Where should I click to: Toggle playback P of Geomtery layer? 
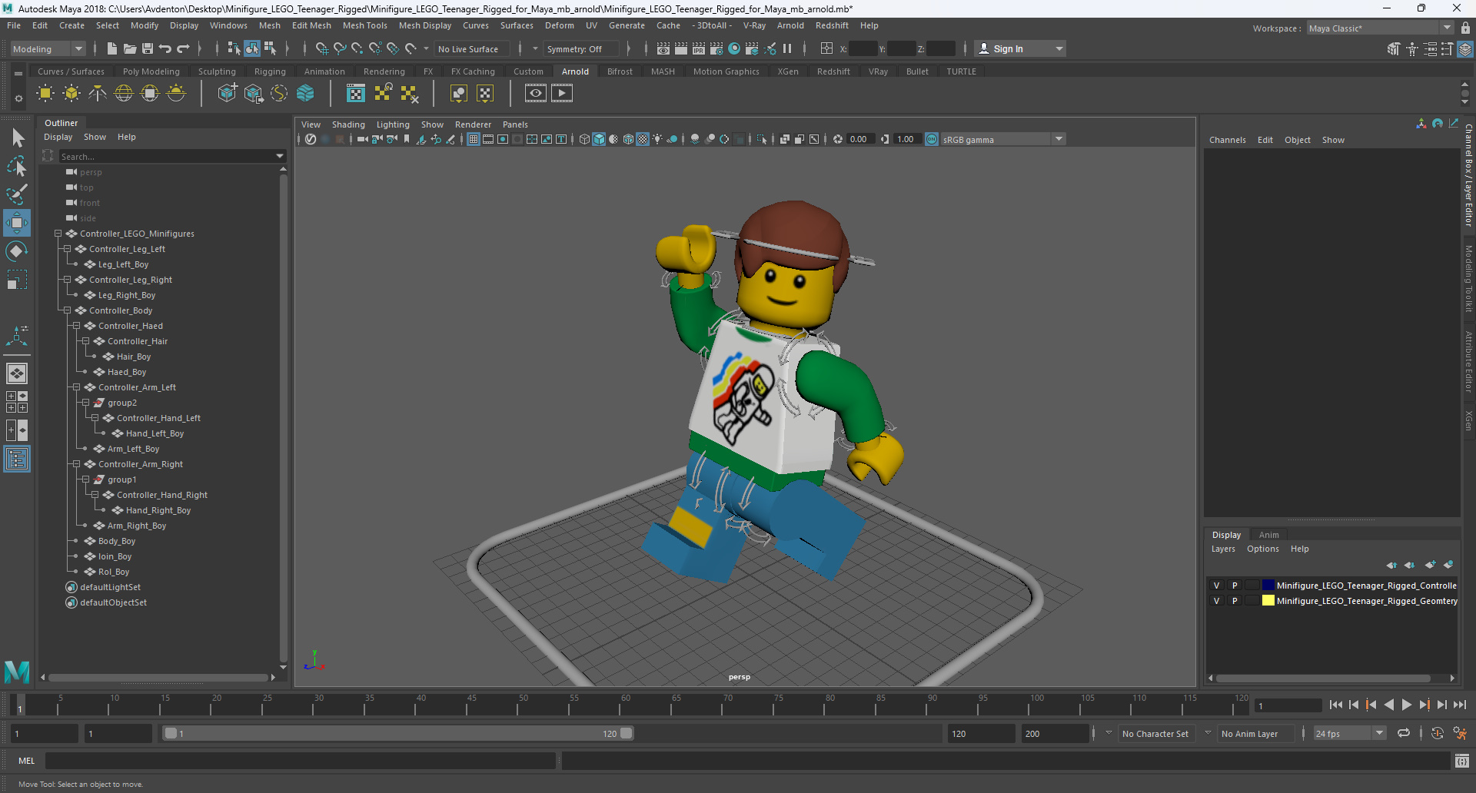[x=1235, y=601]
